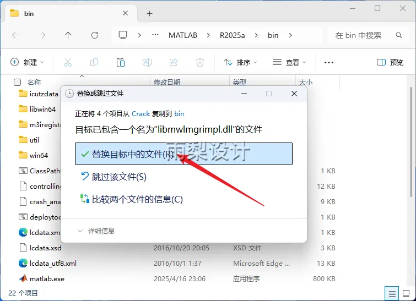Expand the chevron after the This PC icon
Image resolution: width=416 pixels, height=301 pixels.
(139, 35)
